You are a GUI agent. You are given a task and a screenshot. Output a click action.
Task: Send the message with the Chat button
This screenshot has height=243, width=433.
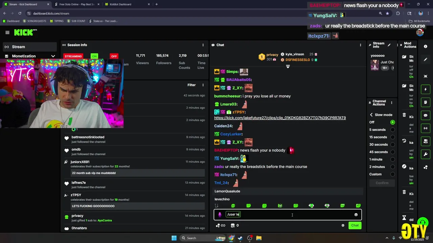[x=355, y=225]
